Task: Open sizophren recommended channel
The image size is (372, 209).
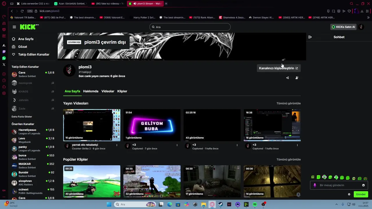Action: pos(33,183)
